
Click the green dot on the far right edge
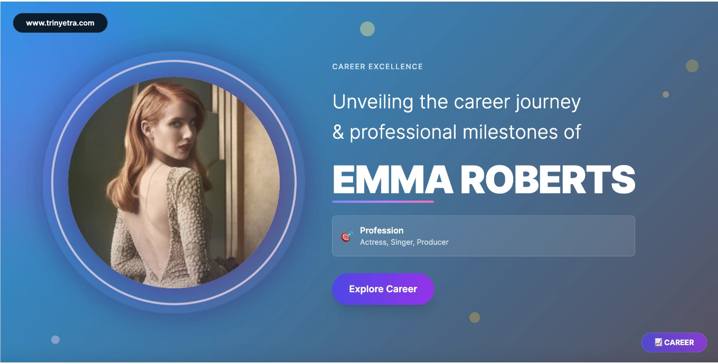(x=692, y=66)
